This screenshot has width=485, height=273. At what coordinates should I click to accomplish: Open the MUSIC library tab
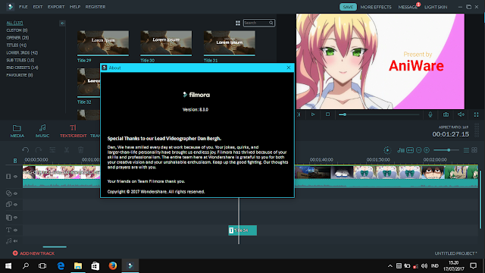(x=42, y=131)
